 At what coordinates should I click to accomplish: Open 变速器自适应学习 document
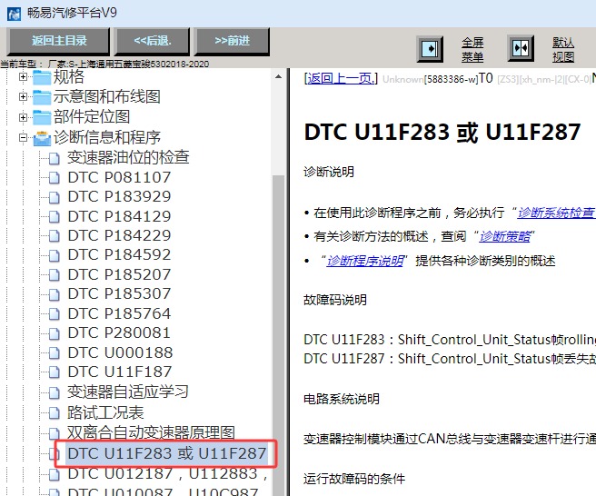tap(128, 392)
